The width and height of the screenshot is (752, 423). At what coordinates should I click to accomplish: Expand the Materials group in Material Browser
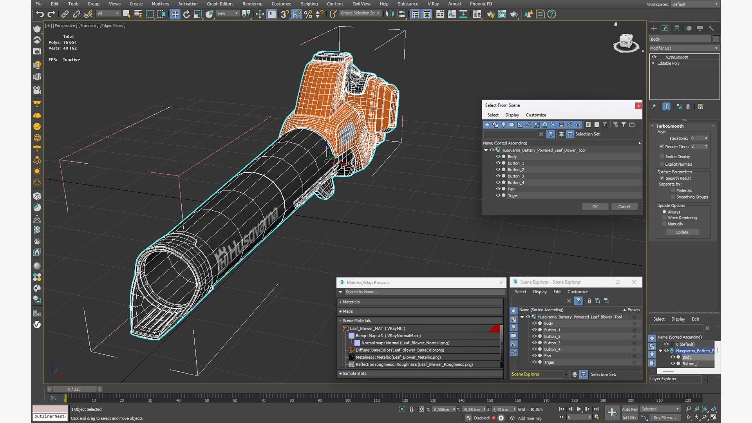point(340,302)
